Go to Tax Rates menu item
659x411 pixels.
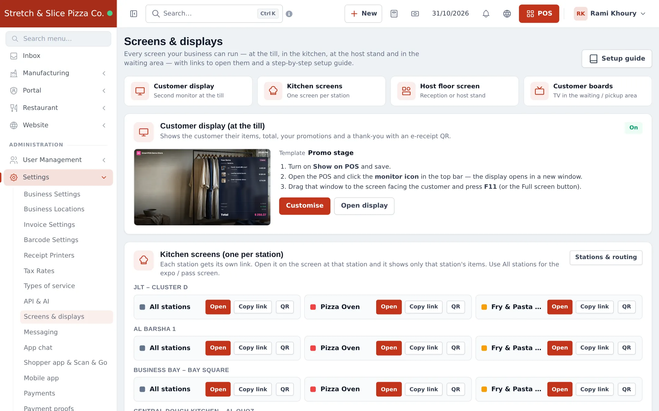point(39,271)
